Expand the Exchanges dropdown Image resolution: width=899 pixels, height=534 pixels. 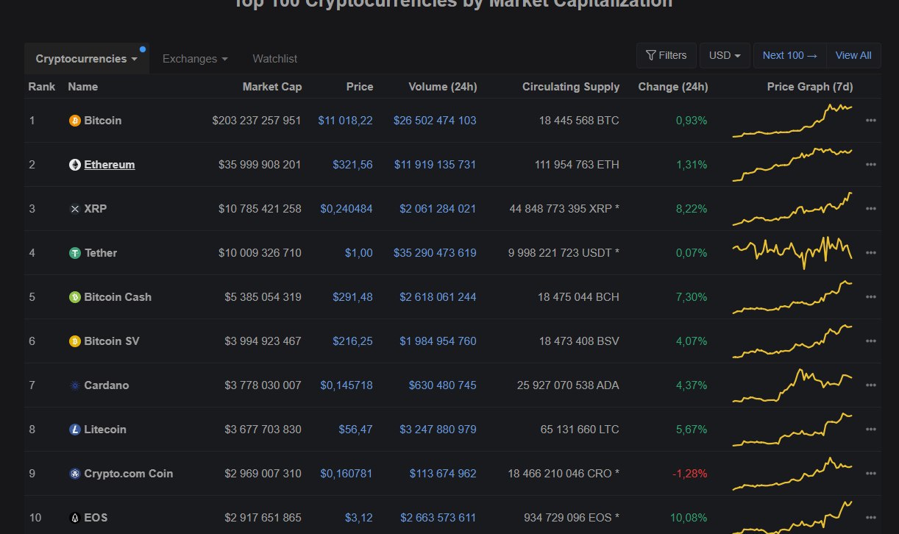tap(194, 59)
